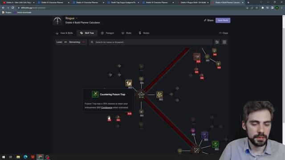The image size is (285, 160).
Task: Open the Paragon tab
Action: click(108, 33)
